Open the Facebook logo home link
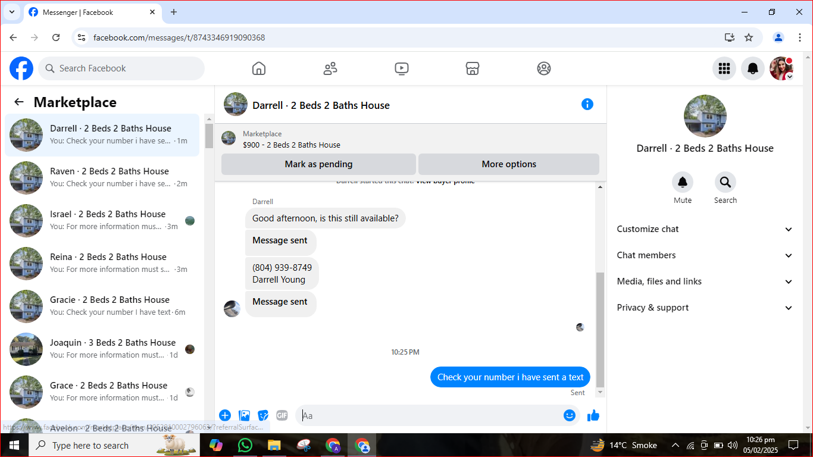The width and height of the screenshot is (813, 457). pos(21,68)
